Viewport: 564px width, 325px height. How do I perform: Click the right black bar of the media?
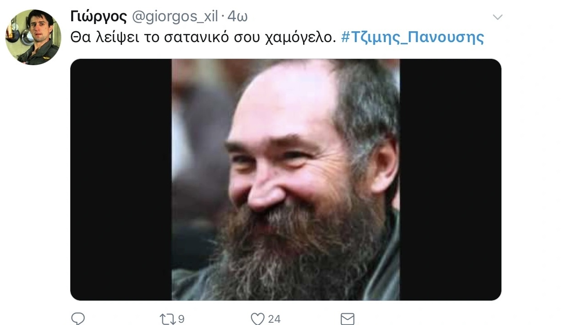click(x=451, y=180)
